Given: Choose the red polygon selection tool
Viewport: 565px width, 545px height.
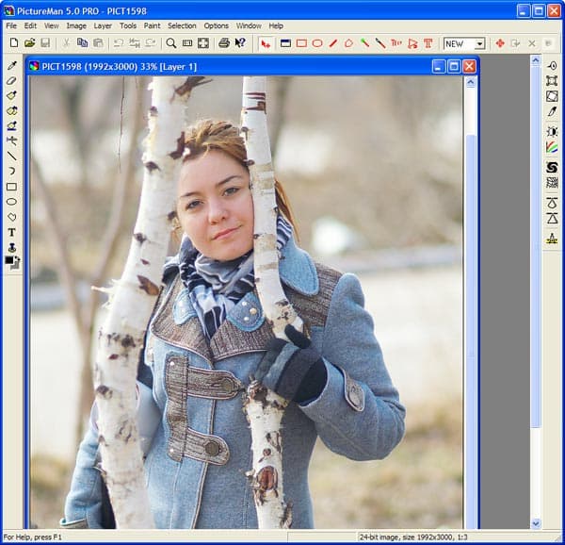Looking at the screenshot, I should [348, 43].
